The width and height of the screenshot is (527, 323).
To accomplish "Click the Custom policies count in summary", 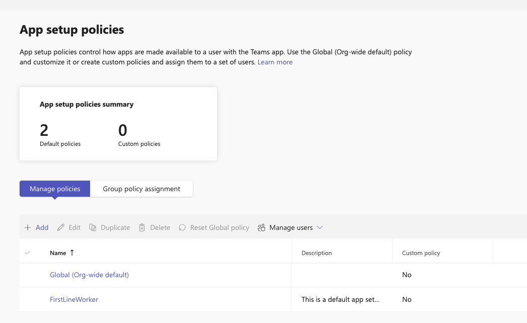I will [123, 131].
